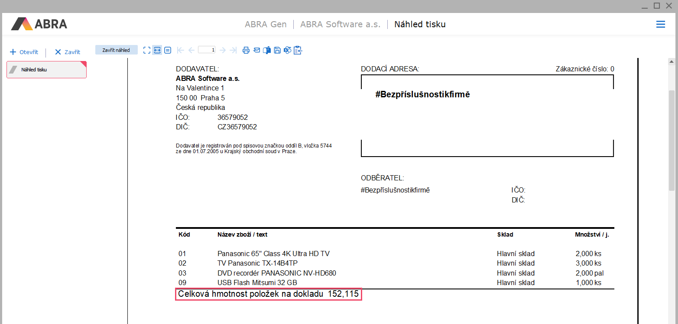Click the Název zboží / text column header

(x=242, y=234)
